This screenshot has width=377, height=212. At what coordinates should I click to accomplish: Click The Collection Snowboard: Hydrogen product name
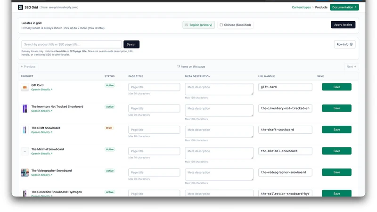coord(57,192)
